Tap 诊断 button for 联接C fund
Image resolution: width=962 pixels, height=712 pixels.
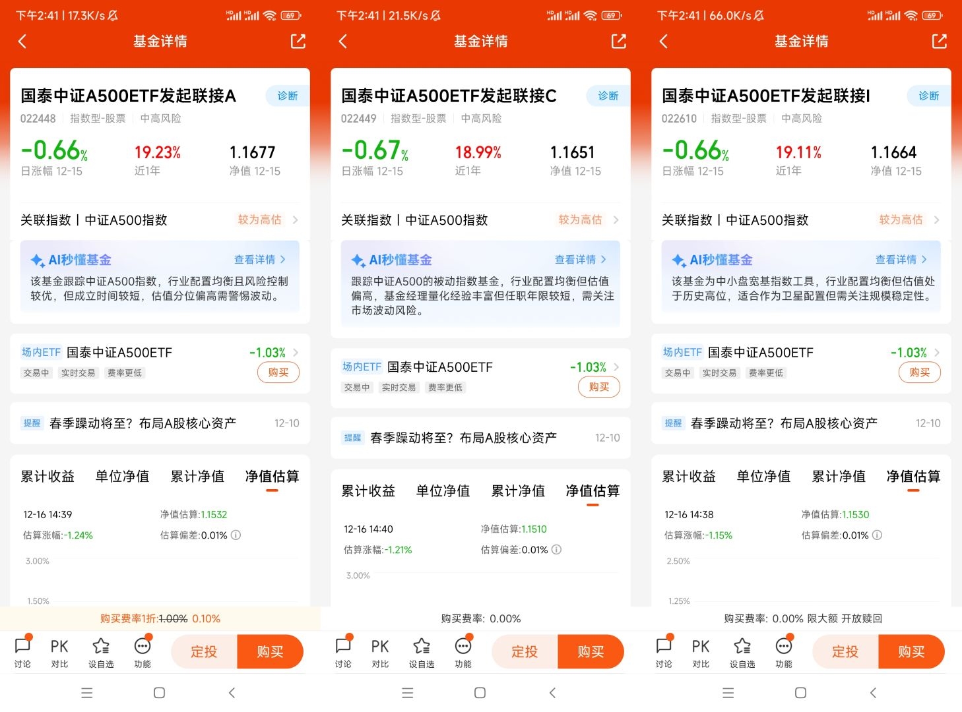[608, 96]
